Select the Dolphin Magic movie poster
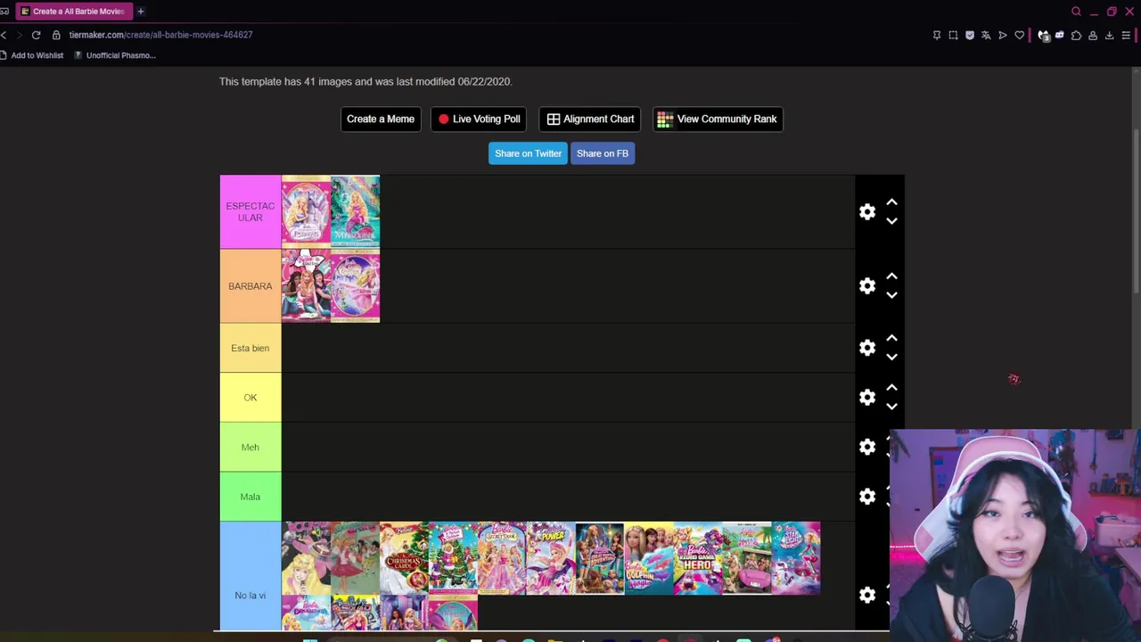Image resolution: width=1141 pixels, height=642 pixels. 649,558
